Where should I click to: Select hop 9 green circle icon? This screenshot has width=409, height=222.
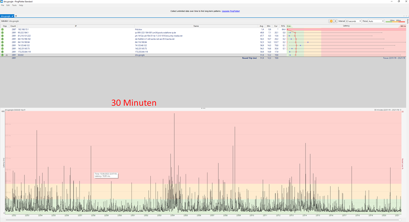pyautogui.click(x=3, y=55)
